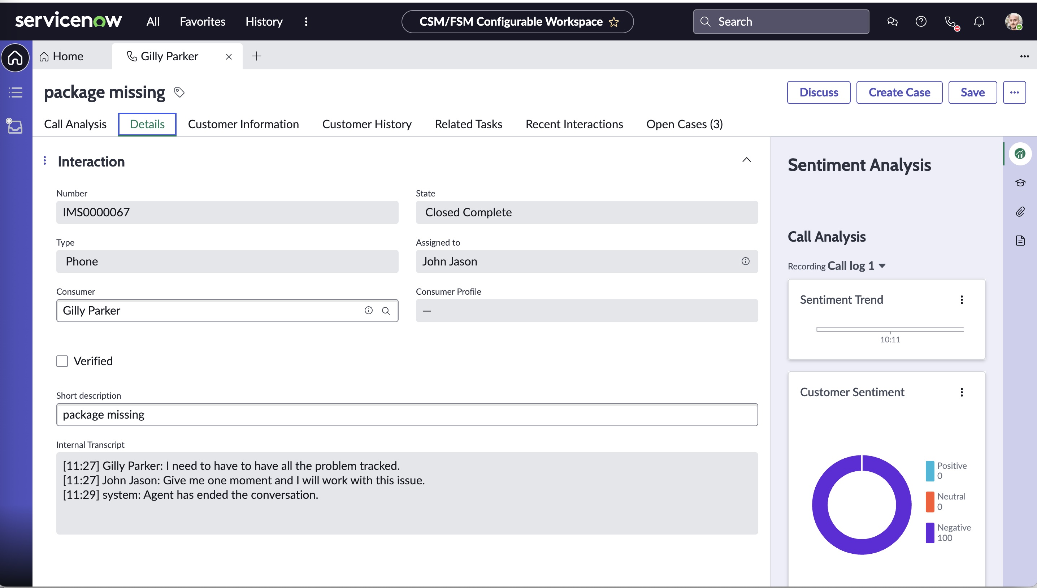Open the All menu
This screenshot has height=588, width=1037.
coord(153,21)
